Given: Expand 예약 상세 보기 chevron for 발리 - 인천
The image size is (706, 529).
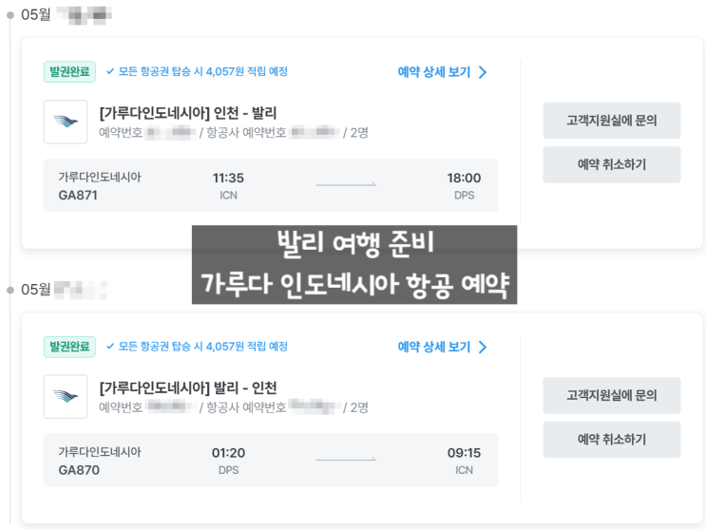Looking at the screenshot, I should (483, 348).
